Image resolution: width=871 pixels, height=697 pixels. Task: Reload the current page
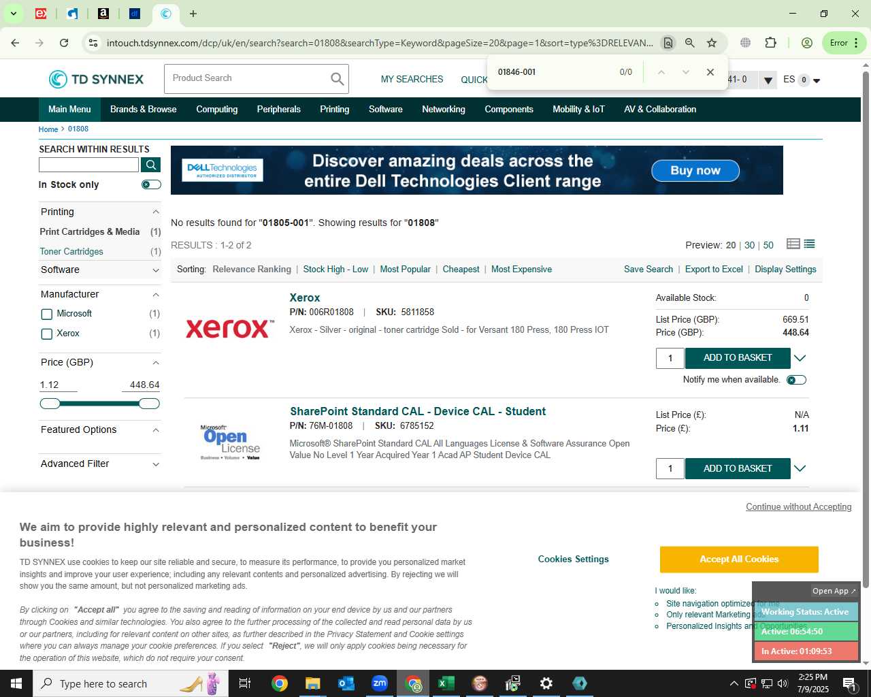[64, 43]
